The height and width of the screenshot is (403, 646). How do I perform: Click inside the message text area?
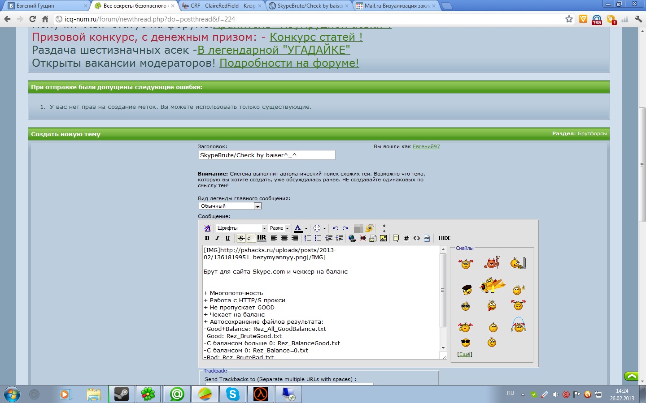pos(321,302)
